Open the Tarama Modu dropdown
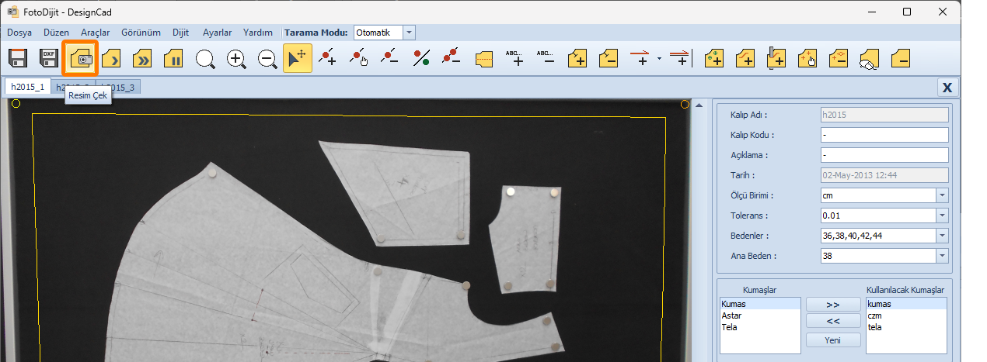The height and width of the screenshot is (362, 987). tap(410, 33)
